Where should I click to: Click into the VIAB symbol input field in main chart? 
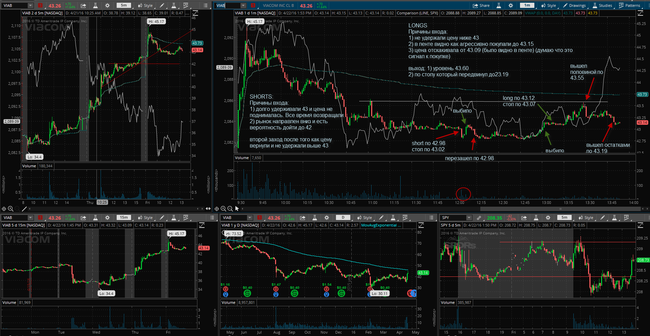(227, 5)
